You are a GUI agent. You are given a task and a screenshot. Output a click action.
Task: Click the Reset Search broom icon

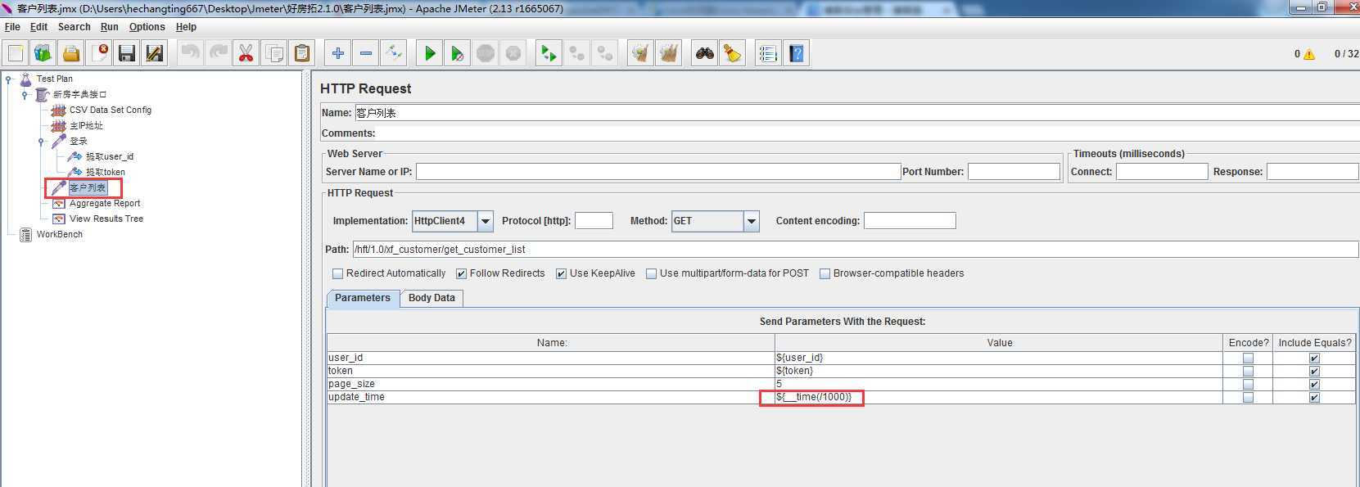point(732,53)
